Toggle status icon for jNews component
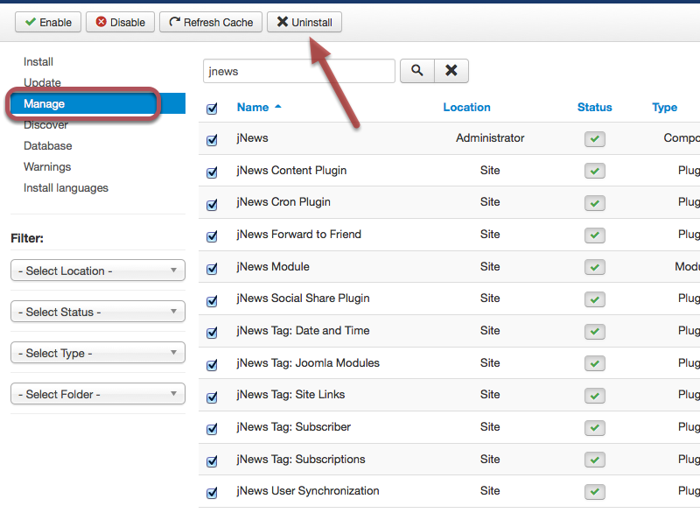This screenshot has width=700, height=520. (x=595, y=139)
